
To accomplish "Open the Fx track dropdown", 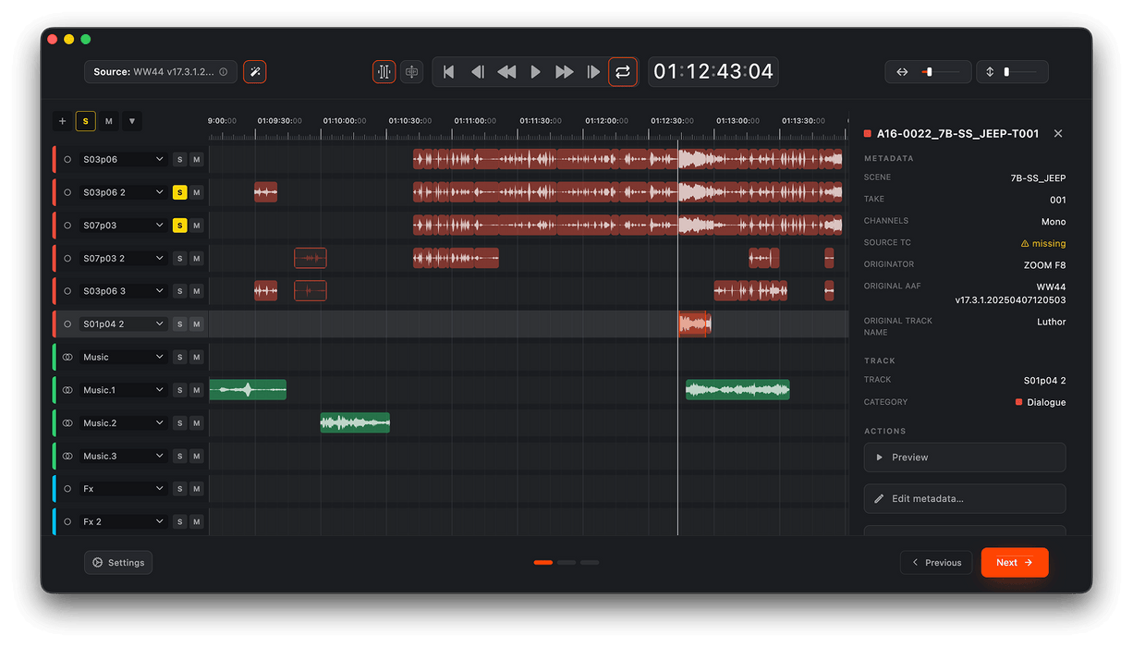I will 123,489.
